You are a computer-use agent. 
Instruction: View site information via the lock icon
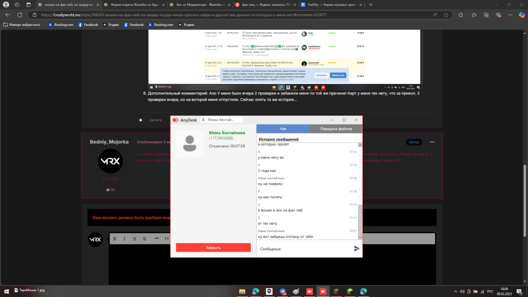click(34, 15)
